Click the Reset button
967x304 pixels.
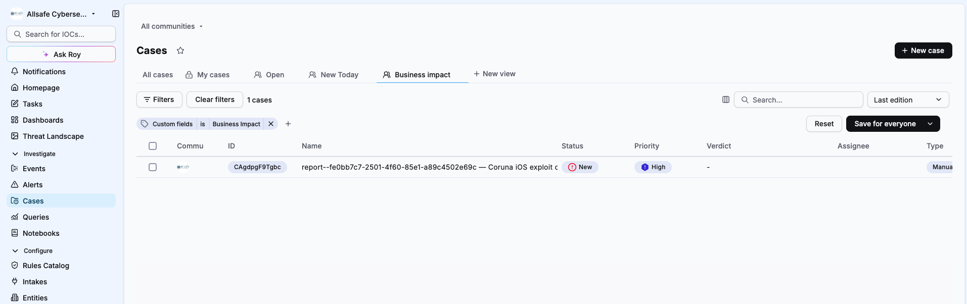coord(824,124)
